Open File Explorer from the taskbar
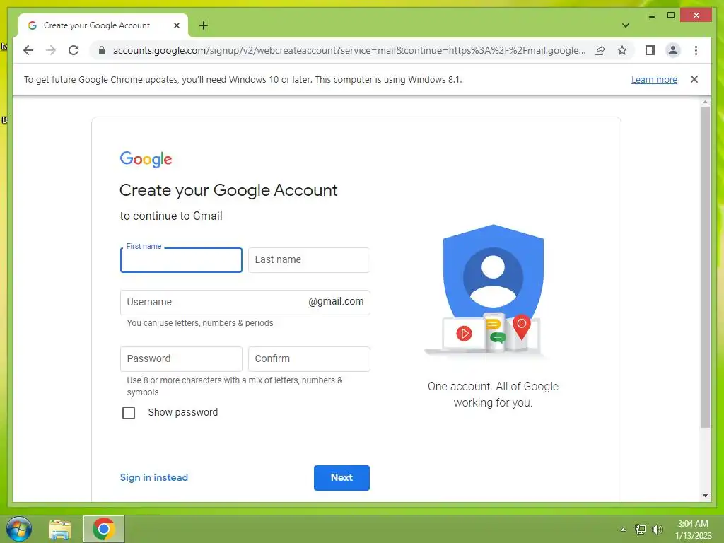Screen dimensions: 724x543 [x=60, y=529]
